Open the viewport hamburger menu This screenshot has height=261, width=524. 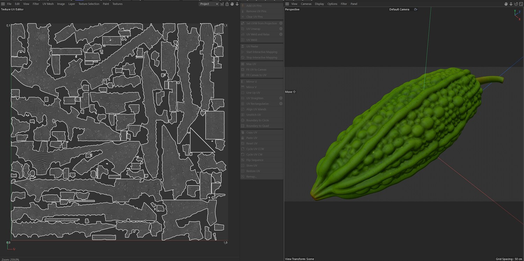coord(287,4)
